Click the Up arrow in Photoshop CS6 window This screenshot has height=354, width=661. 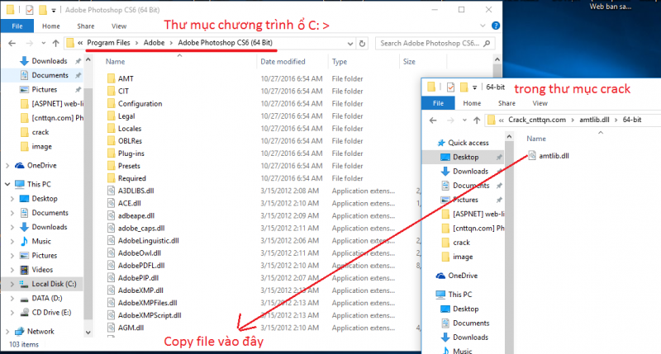[x=55, y=44]
